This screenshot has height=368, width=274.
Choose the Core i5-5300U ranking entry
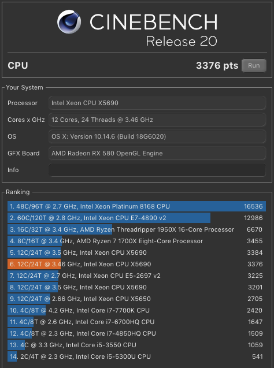coord(136,356)
